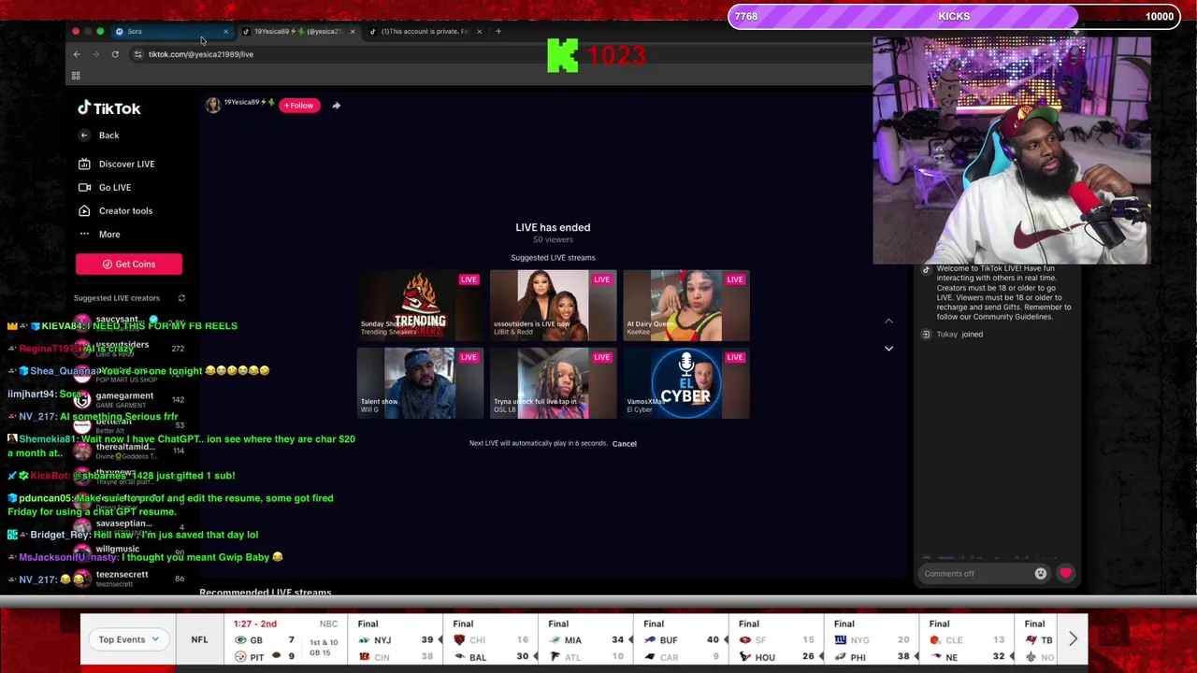
Task: Select the NFL league label
Action: 199,639
